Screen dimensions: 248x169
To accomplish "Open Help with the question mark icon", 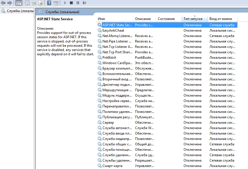I will [x=49, y=3].
